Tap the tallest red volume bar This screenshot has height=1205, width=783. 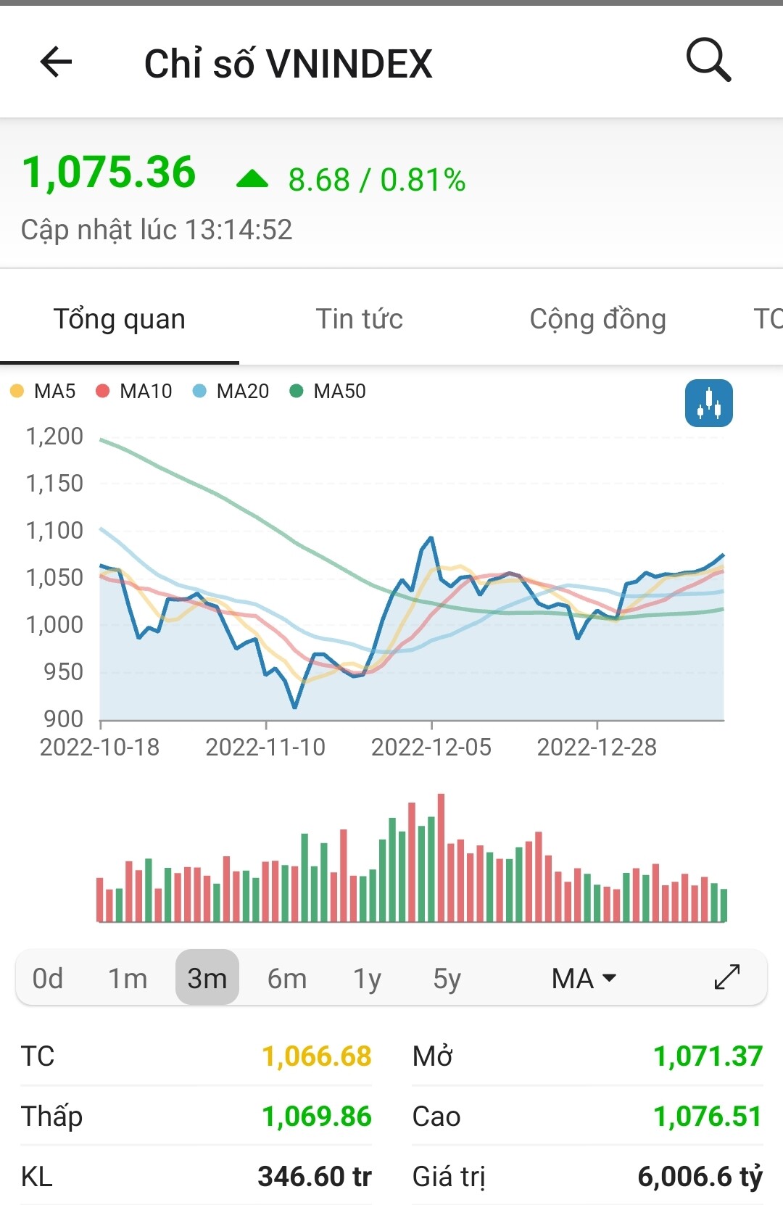441,859
